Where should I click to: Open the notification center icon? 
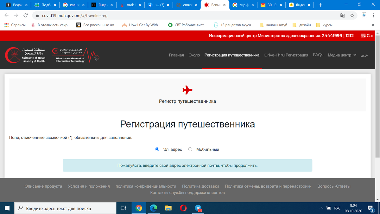click(370, 208)
